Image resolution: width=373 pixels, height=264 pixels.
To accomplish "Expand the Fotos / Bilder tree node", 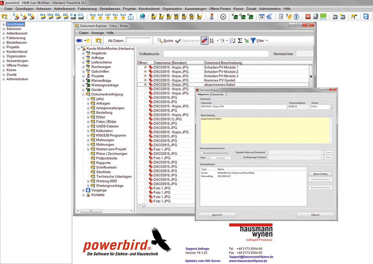I will click(88, 122).
